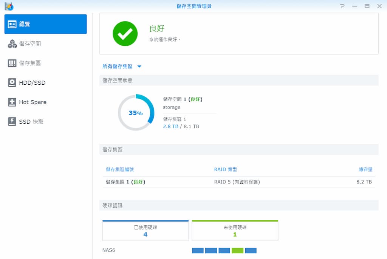
Task: Click the 已使用硬碟 4 drives box
Action: click(x=146, y=231)
